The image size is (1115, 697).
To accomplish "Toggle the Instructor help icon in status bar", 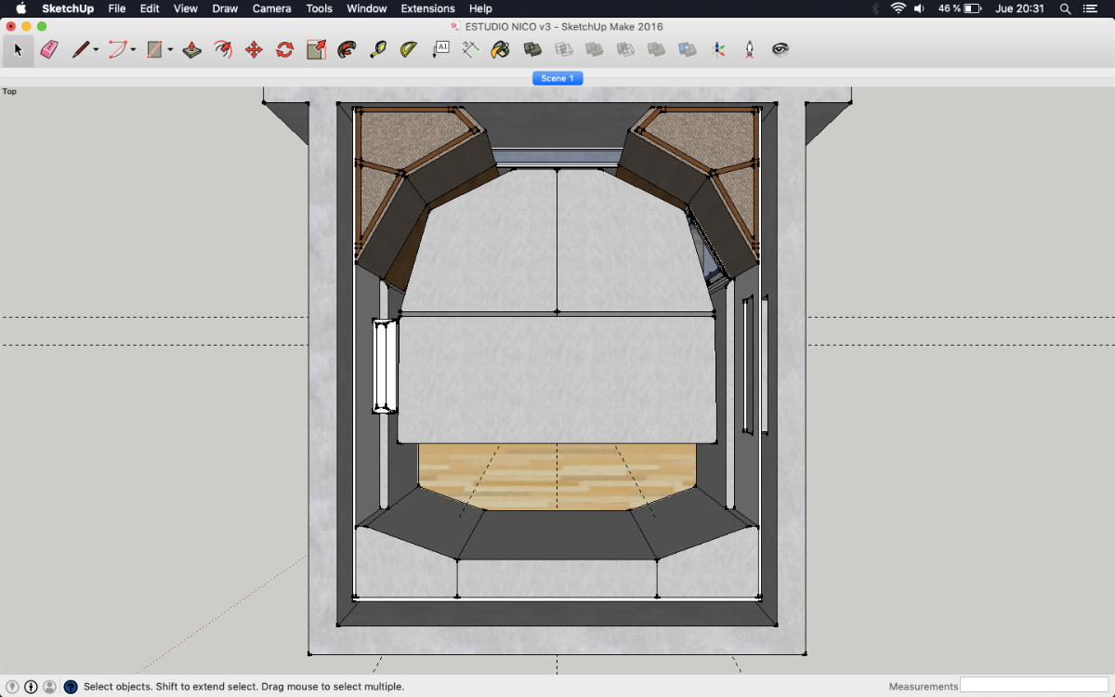I will (71, 687).
